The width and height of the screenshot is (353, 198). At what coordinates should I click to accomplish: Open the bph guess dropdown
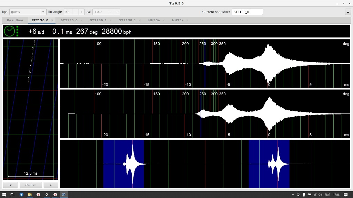tap(43, 12)
